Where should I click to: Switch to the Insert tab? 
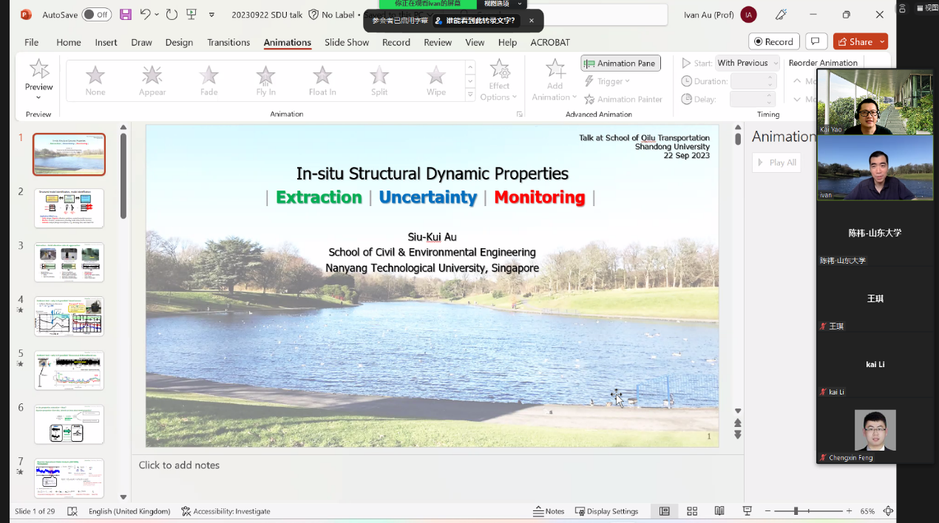106,42
